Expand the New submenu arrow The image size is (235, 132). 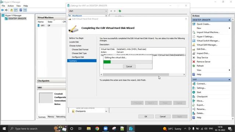point(229,28)
